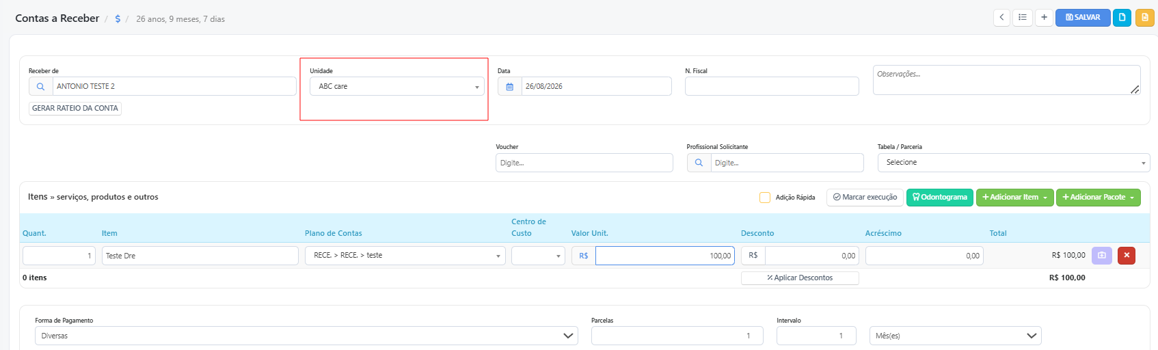Click the Receber de field with ANTONIO TESTE 2
Screen dimensions: 1158x350
pyautogui.click(x=174, y=86)
